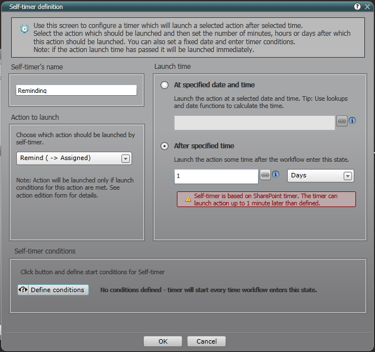Expand the Days time unit dropdown

[321, 176]
